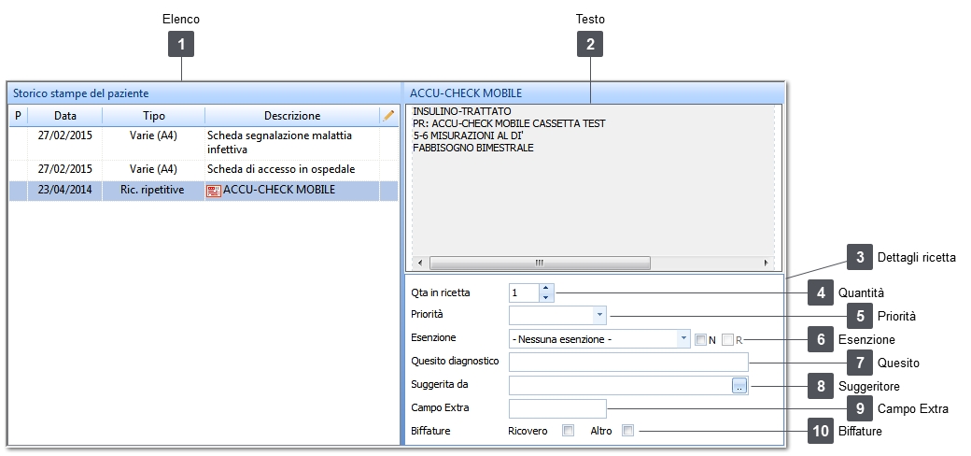
Task: Increase Qta in ricetta with up arrow
Action: pos(545,288)
